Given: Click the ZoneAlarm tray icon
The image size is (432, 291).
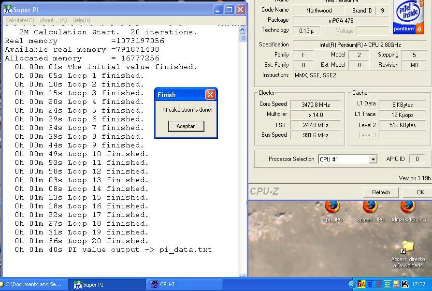Looking at the screenshot, I should 361,285.
